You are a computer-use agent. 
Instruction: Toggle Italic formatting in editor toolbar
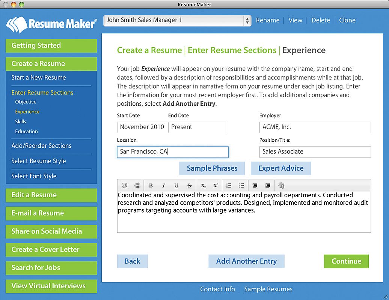(163, 186)
